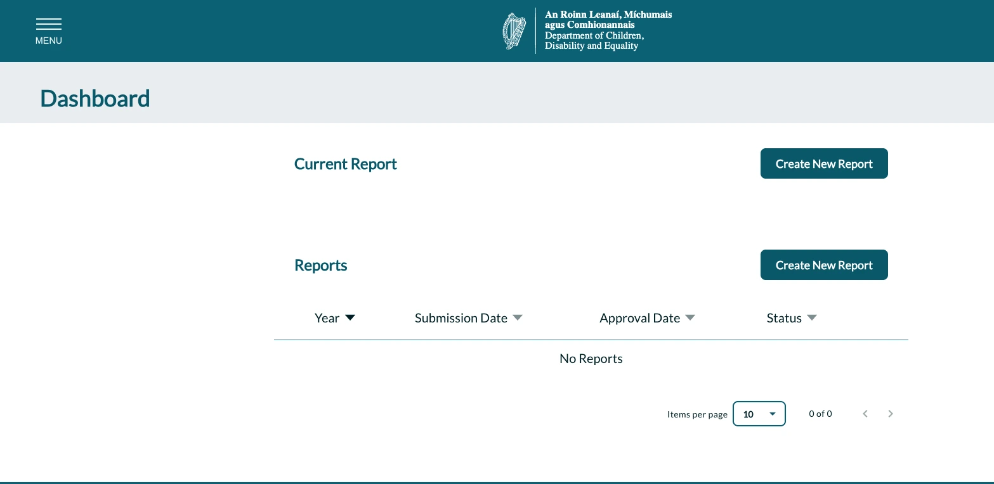The height and width of the screenshot is (484, 994).
Task: Click the Status column header
Action: pyautogui.click(x=784, y=318)
